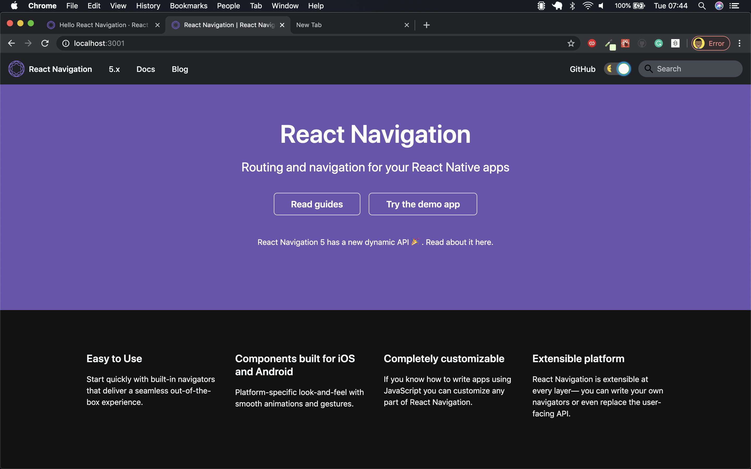Open the Tab menu
This screenshot has width=751, height=469.
(256, 5)
